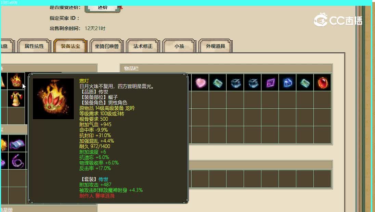Click the 物理吸收率 +6.0% stat
This screenshot has height=212, width=375.
tap(99, 163)
